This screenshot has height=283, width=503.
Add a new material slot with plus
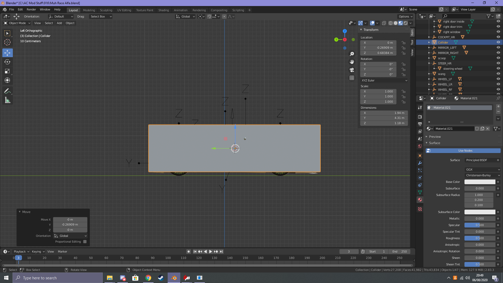(498, 106)
